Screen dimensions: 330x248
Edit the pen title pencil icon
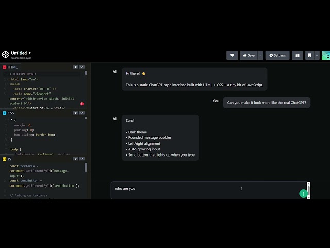(x=30, y=53)
